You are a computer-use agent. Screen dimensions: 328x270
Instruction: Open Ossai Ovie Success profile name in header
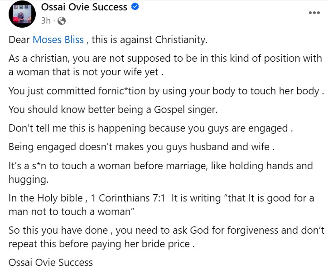click(84, 7)
